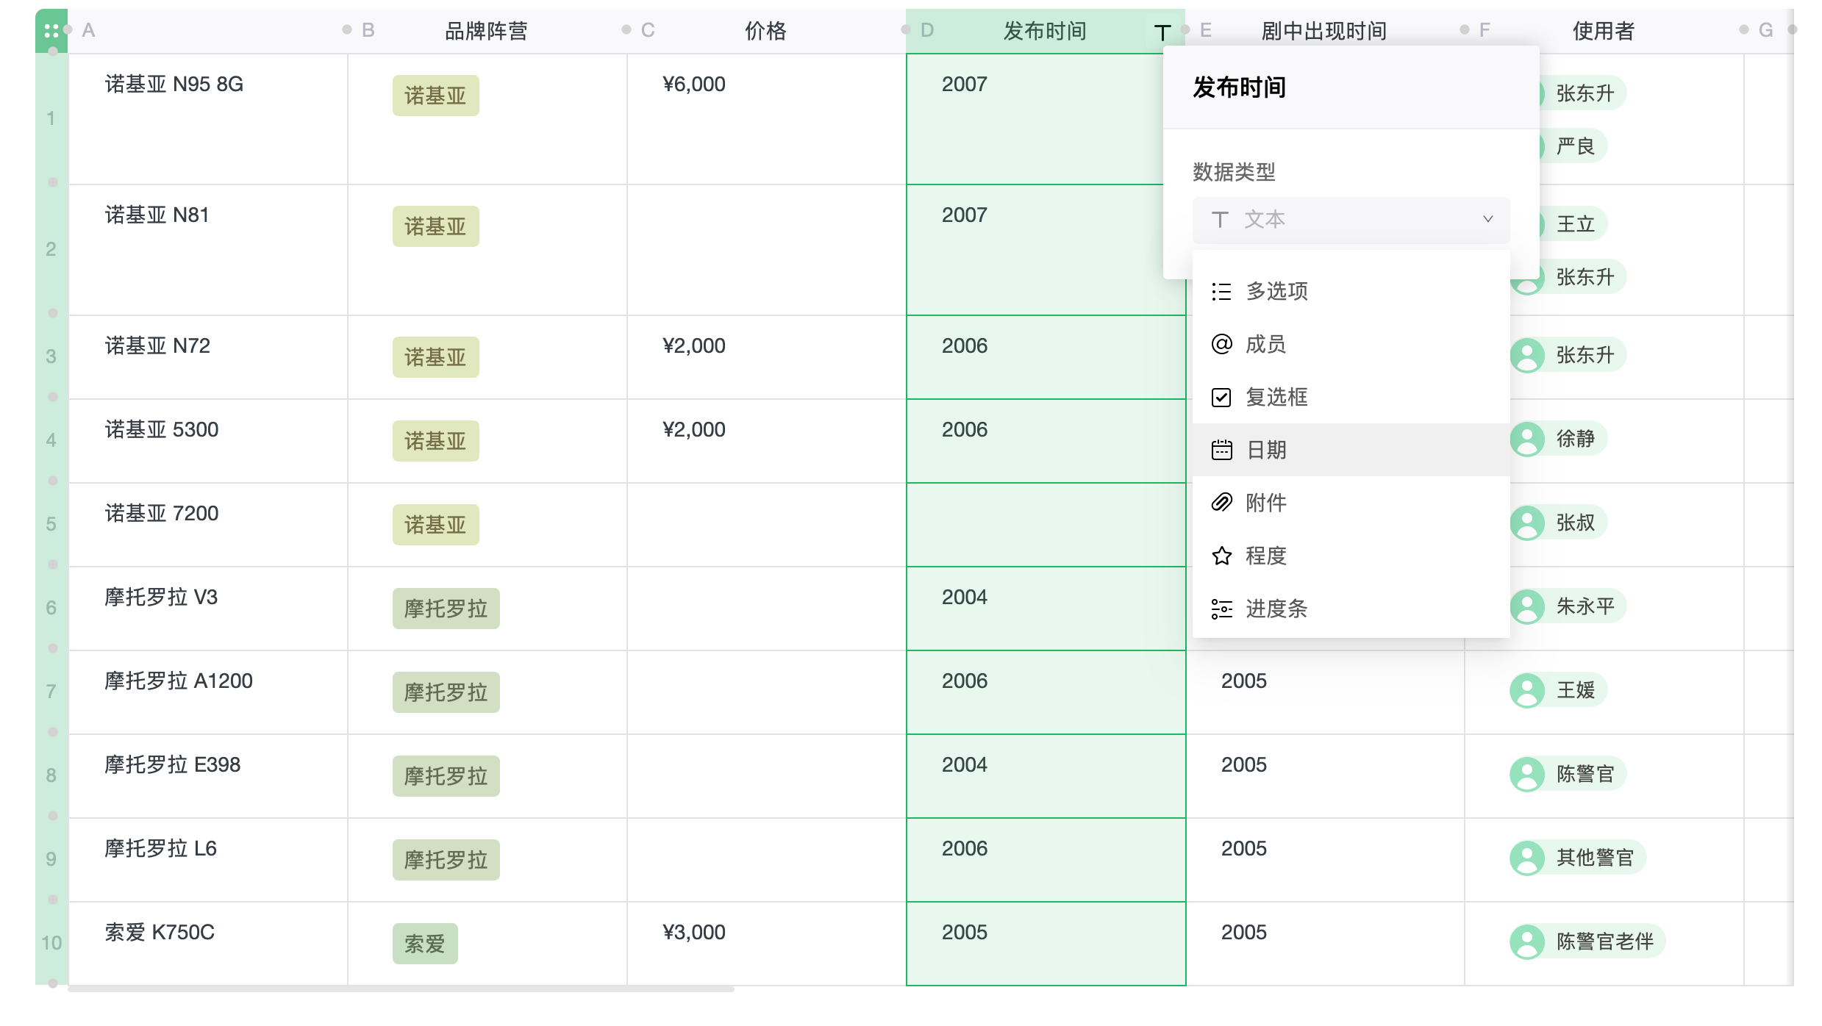This screenshot has height=1026, width=1822.
Task: Choose 复选框 data type
Action: [1351, 398]
